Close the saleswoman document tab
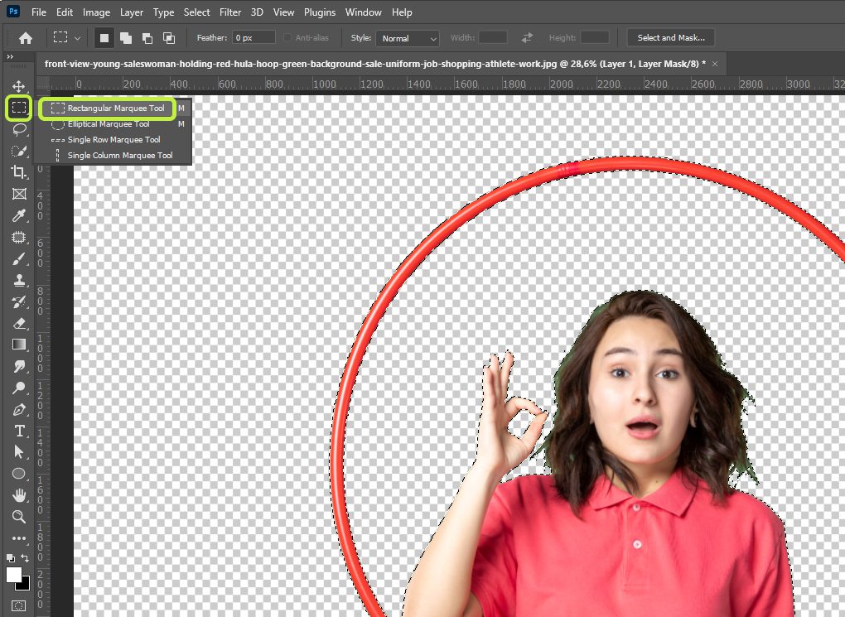845x617 pixels. coord(715,64)
